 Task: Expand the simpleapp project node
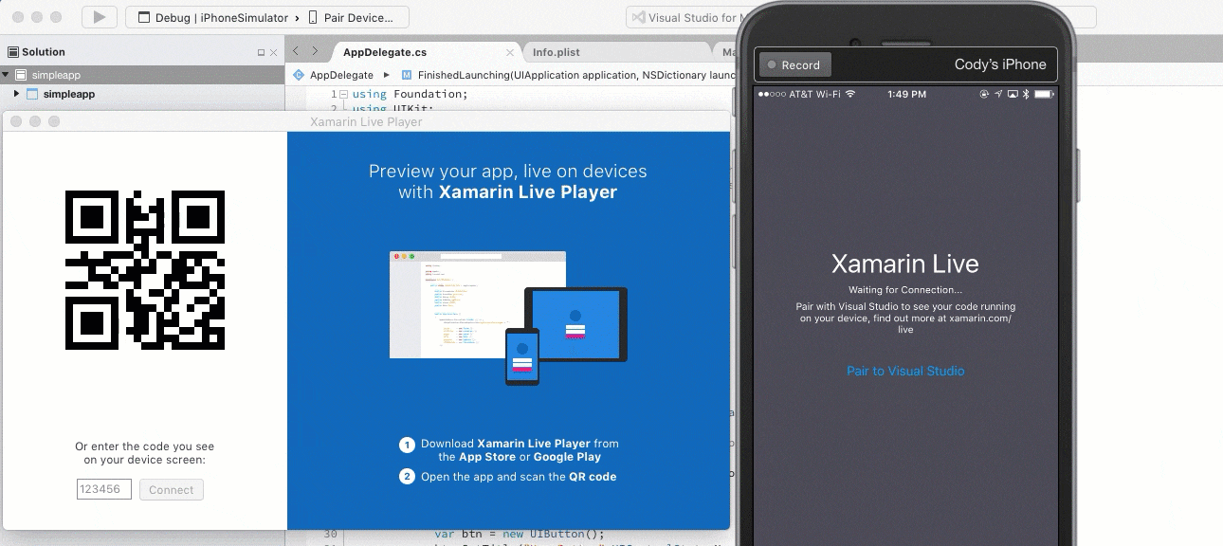point(16,94)
